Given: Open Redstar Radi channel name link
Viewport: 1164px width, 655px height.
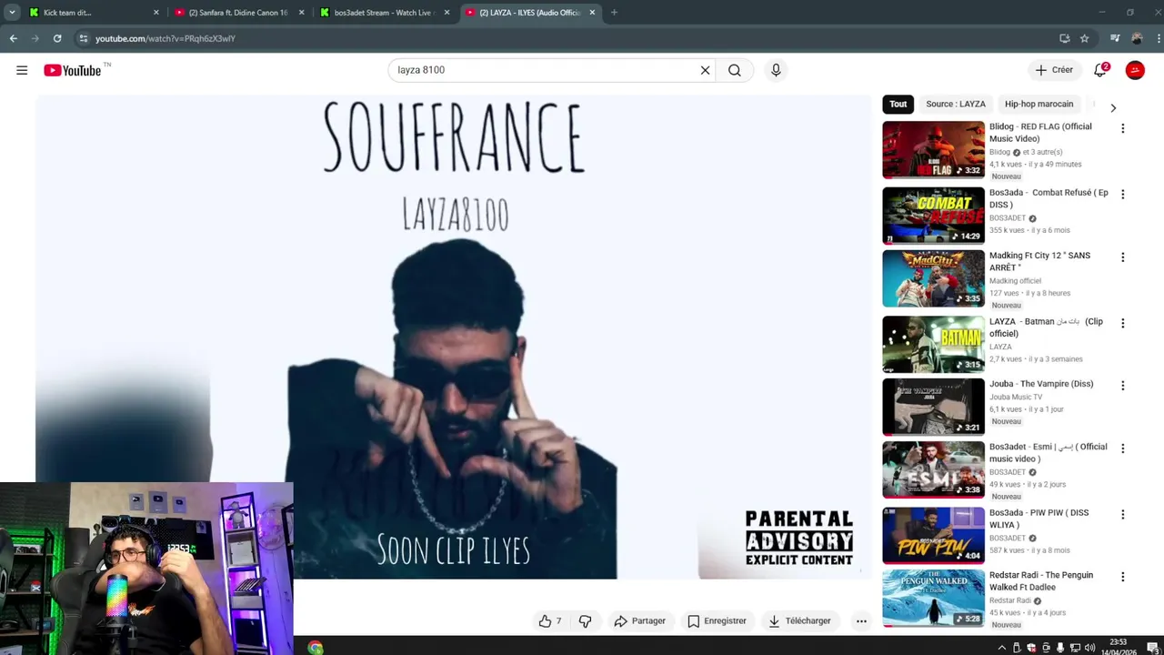Looking at the screenshot, I should [1010, 600].
